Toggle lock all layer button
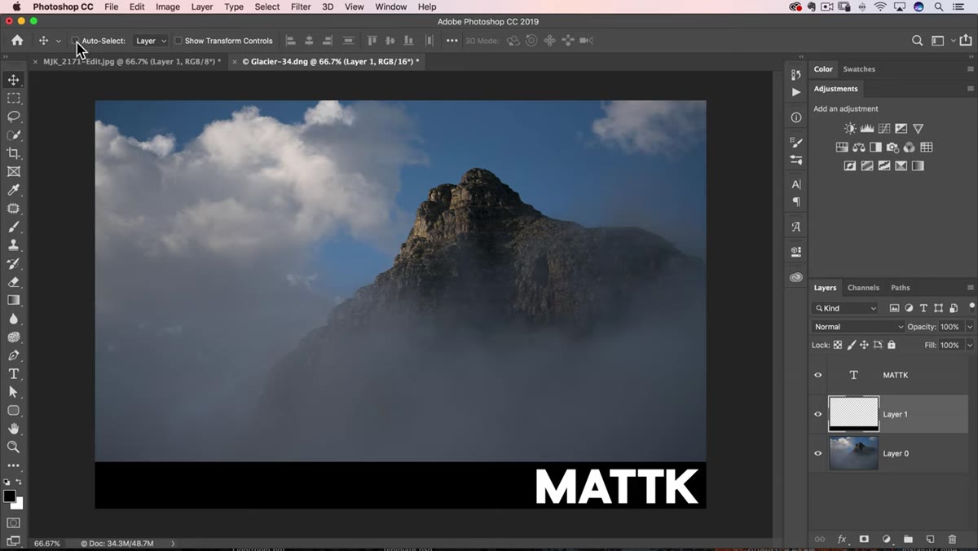Viewport: 978px width, 551px height. coord(892,345)
